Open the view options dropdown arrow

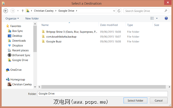(157, 18)
